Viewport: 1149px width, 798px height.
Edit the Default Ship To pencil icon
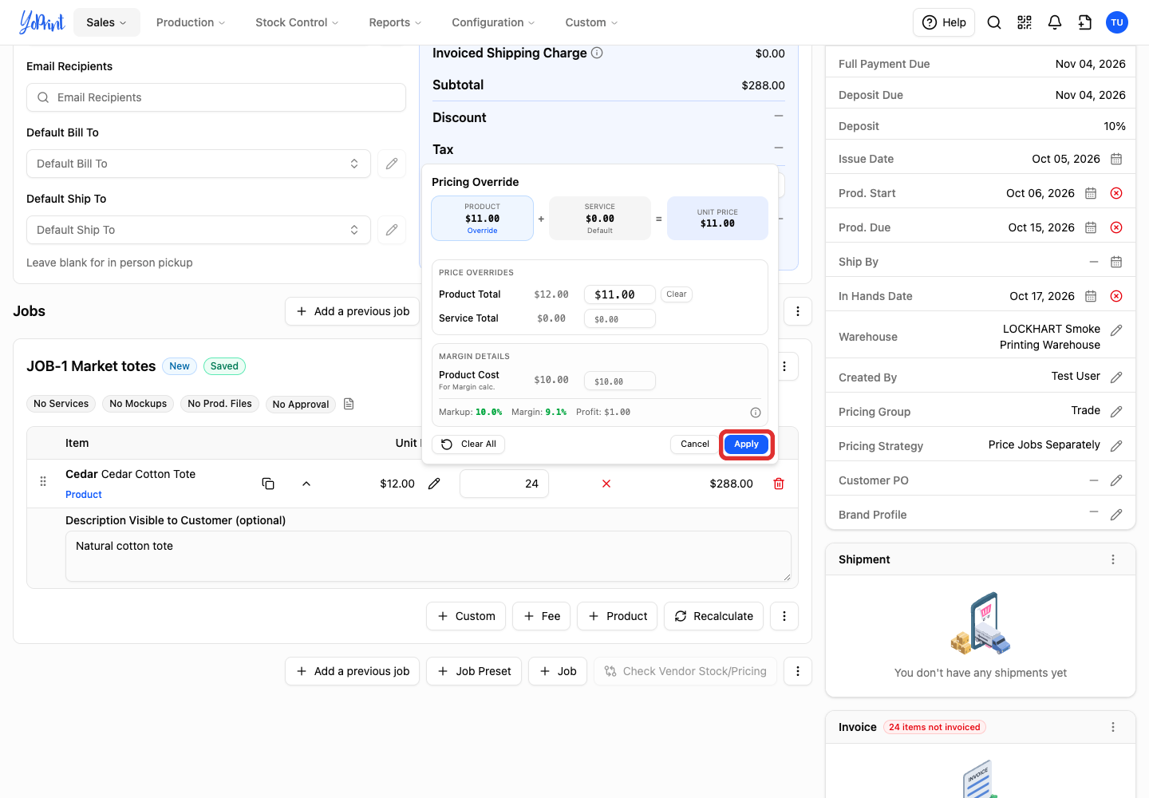click(x=392, y=230)
